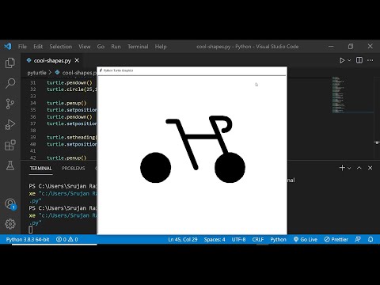Viewport: 380px width, 285px height.
Task: Open the Source Control view
Action: click(x=10, y=104)
